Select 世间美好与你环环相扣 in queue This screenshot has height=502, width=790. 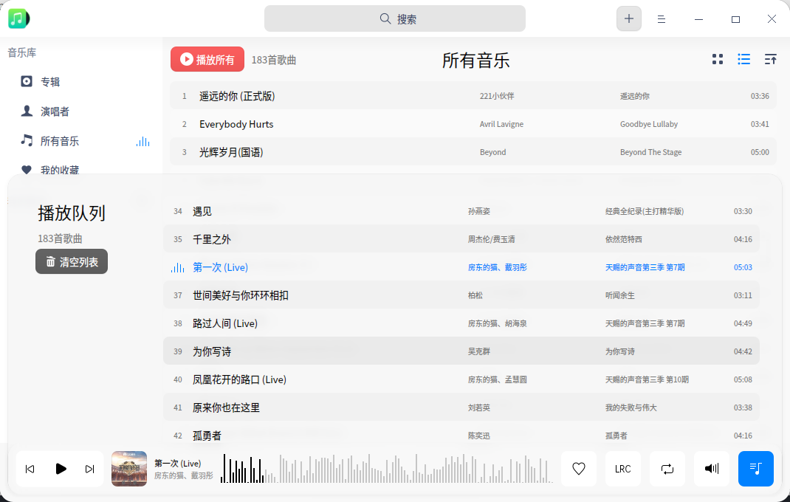pos(461,295)
